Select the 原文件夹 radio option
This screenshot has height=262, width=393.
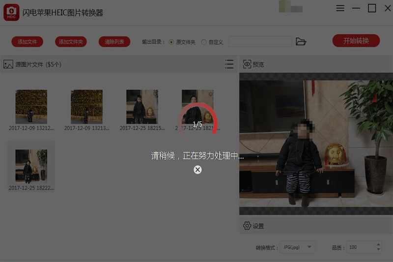point(171,42)
